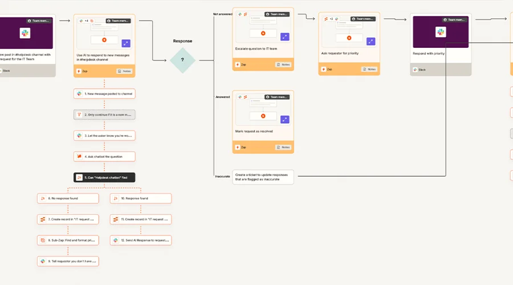
Task: Click Slack logo in 'Respond with priority' card
Action: (440, 32)
